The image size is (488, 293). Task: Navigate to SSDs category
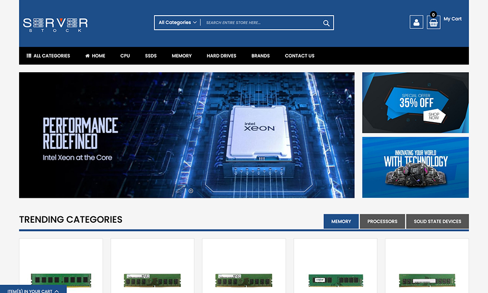pyautogui.click(x=151, y=56)
